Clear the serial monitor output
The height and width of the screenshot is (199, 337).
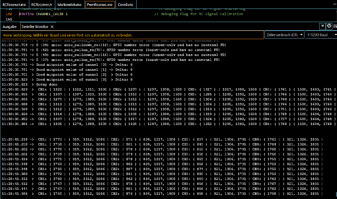point(335,26)
